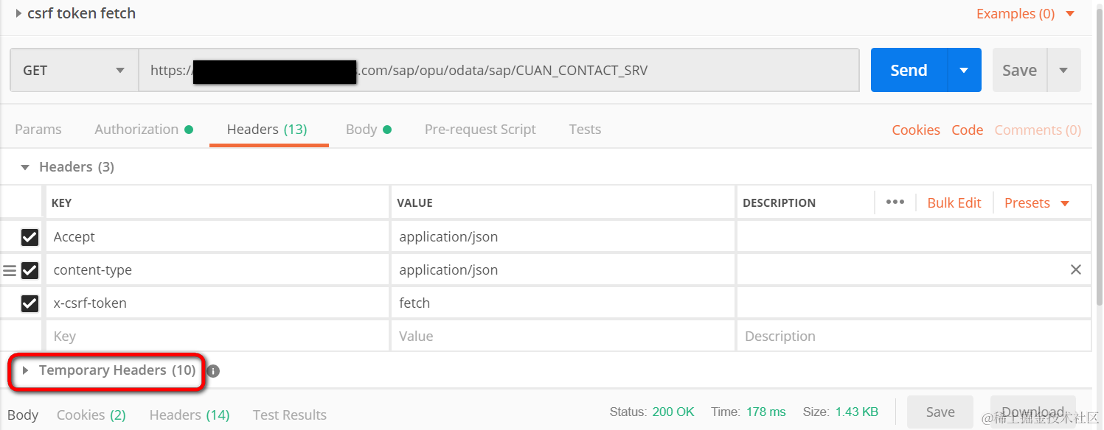Delete the content-type header row
The image size is (1104, 430).
point(1076,269)
